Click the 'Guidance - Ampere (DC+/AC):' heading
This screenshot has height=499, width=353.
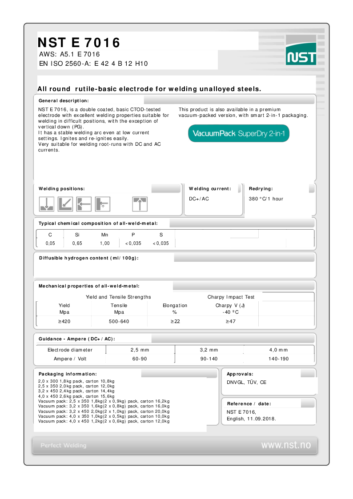point(77,339)
